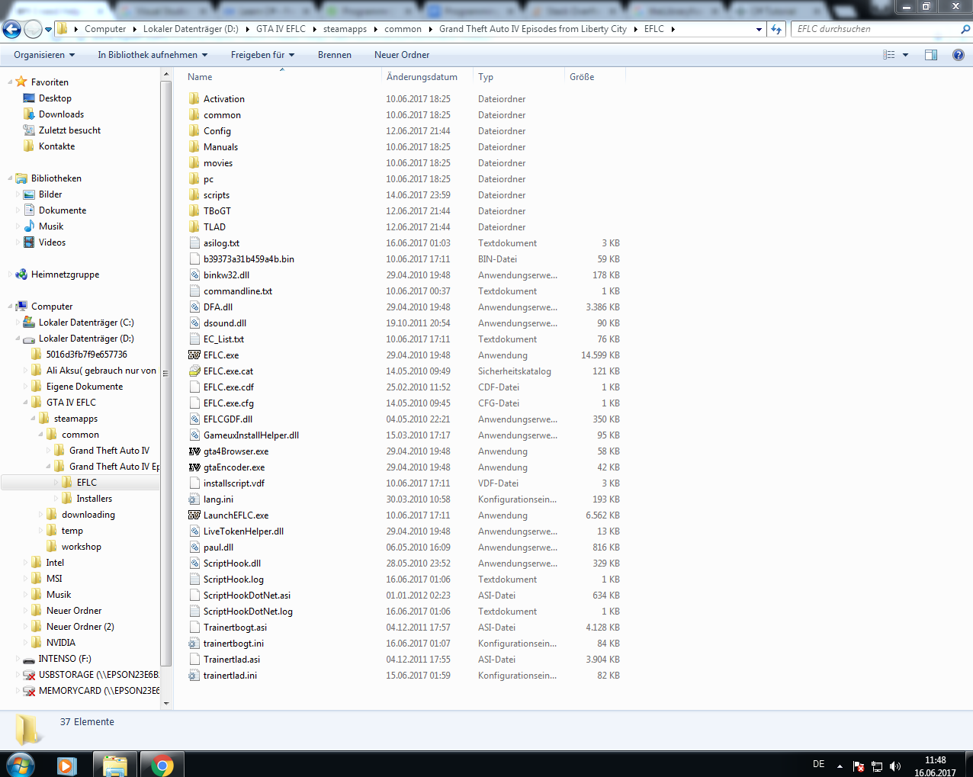Click the Forward navigation arrow button

point(33,30)
